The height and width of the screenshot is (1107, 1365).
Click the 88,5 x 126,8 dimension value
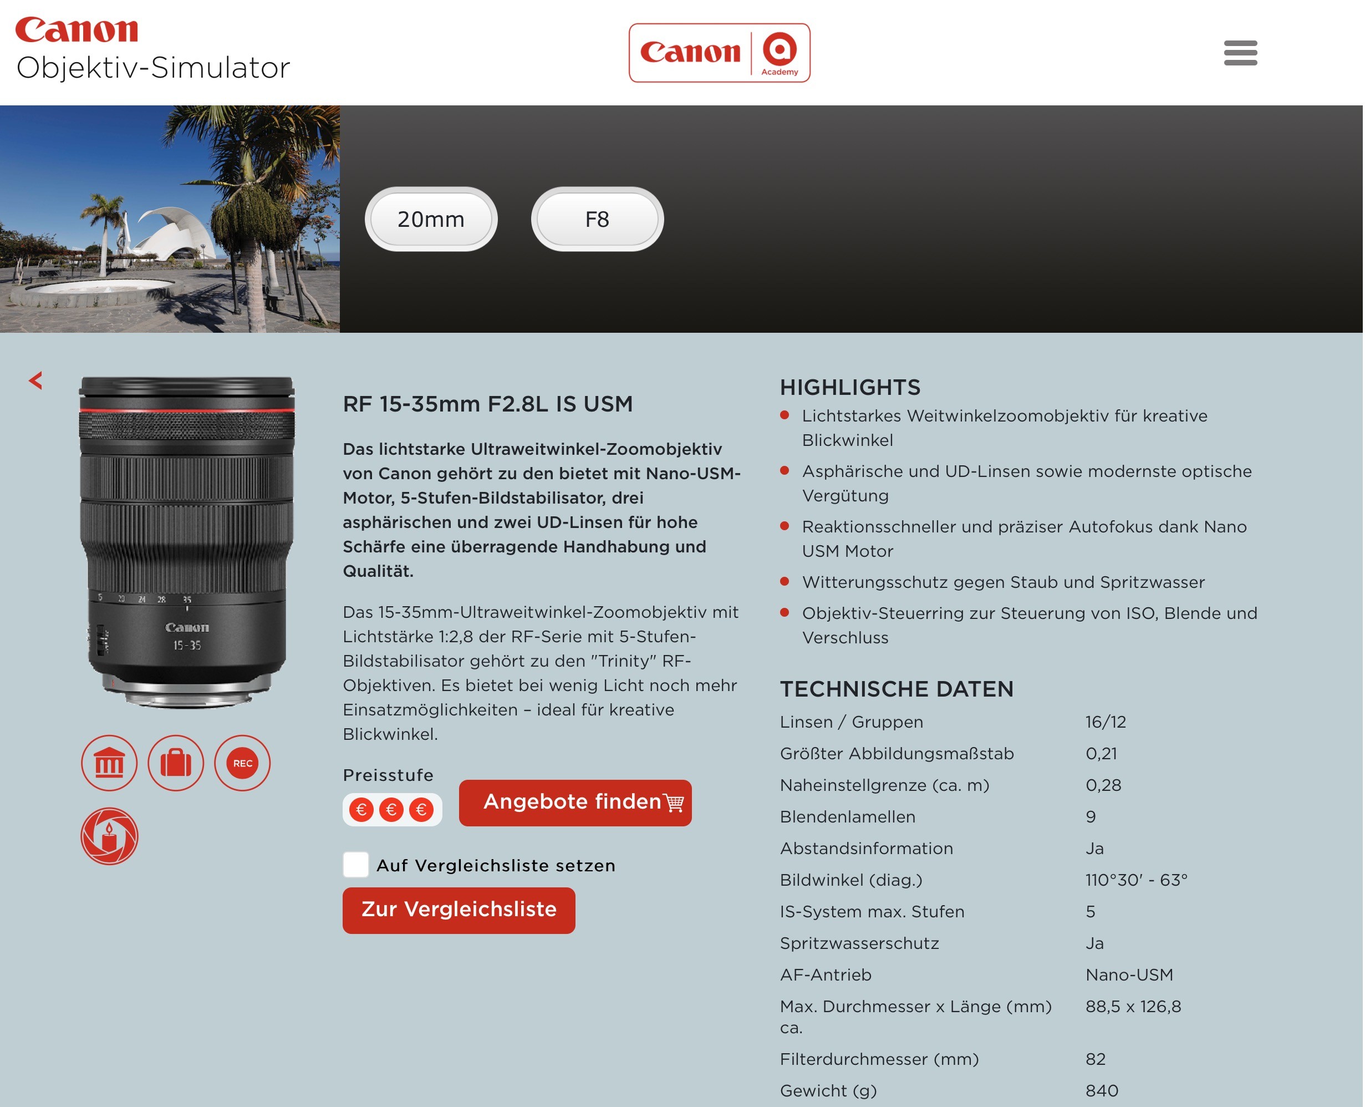tap(1133, 1006)
